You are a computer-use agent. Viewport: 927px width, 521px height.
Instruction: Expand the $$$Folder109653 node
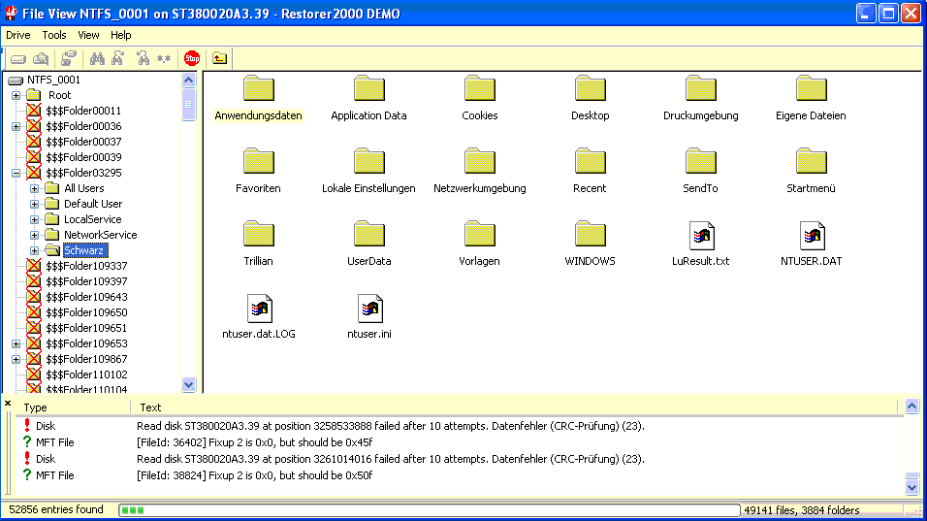[x=16, y=343]
